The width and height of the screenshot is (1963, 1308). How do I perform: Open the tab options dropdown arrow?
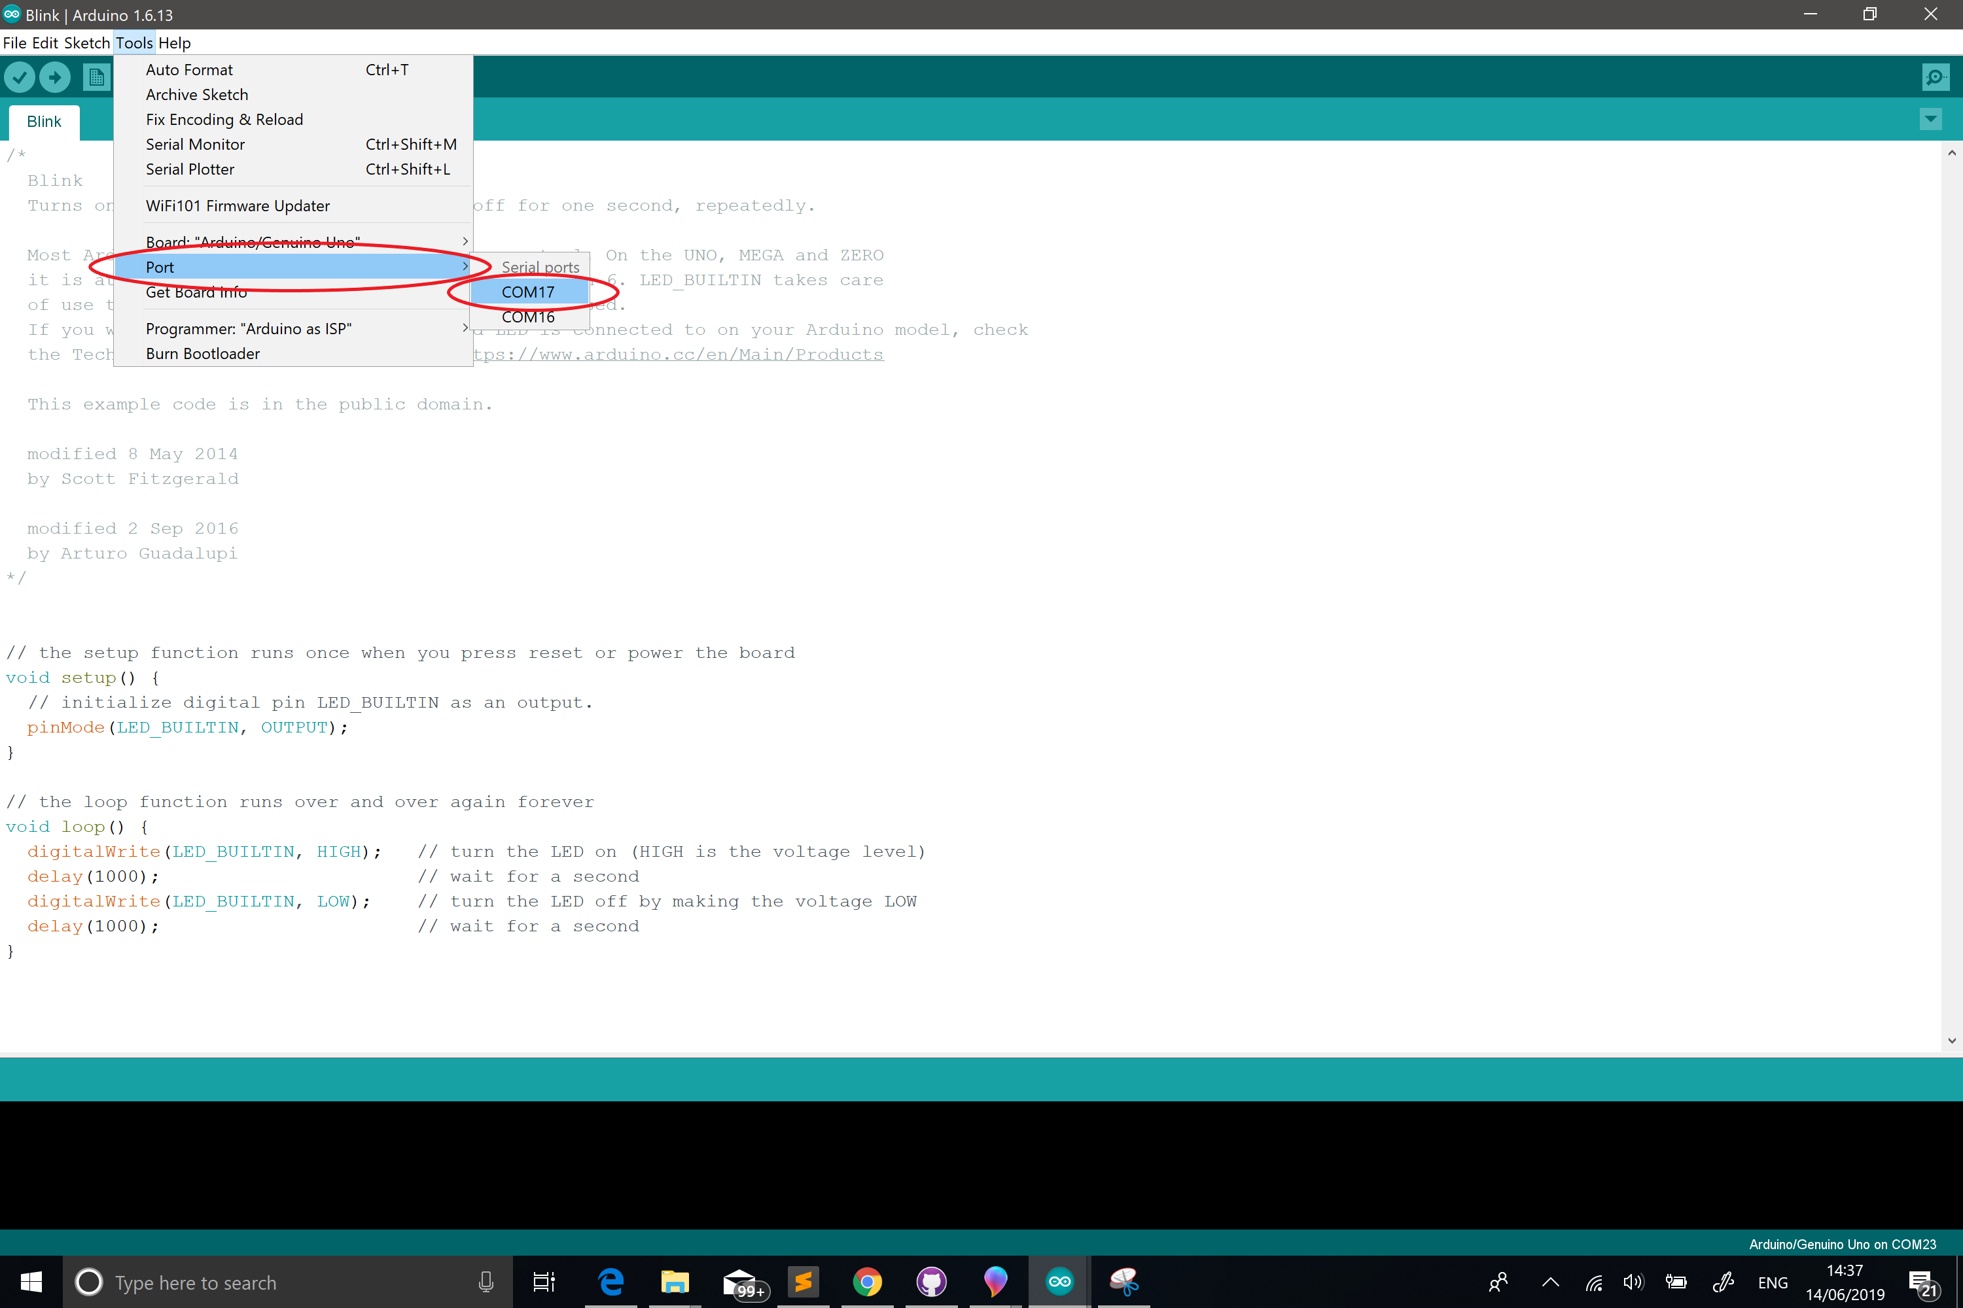(1930, 119)
